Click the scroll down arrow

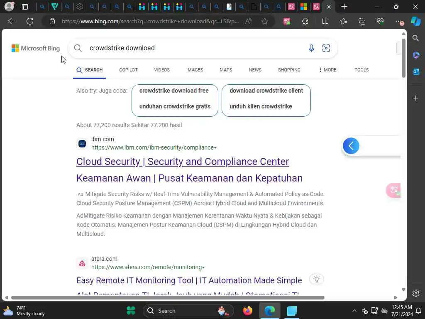click(403, 290)
